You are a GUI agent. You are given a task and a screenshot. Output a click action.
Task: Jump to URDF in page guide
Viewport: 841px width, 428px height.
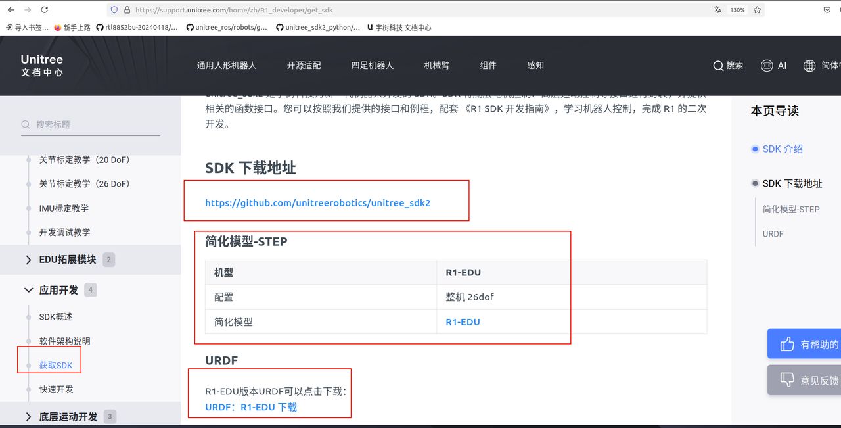773,234
